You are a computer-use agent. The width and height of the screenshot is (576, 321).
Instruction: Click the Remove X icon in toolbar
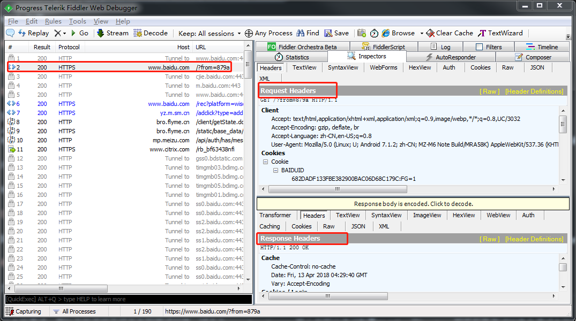coord(58,33)
